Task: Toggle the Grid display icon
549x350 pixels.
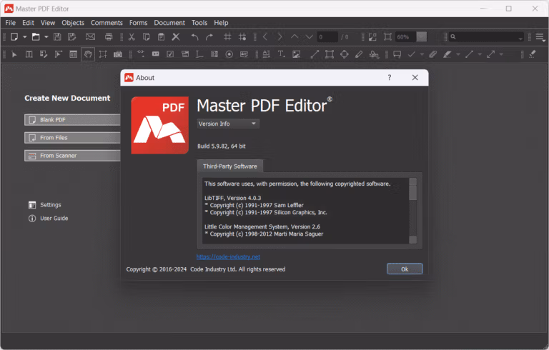Action: (x=227, y=36)
